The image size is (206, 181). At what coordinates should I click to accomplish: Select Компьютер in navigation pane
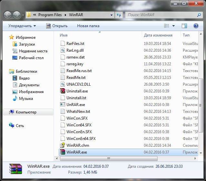click(28, 112)
